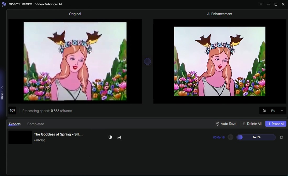The image size is (288, 176).
Task: Click the Processing speed 0.566 s/frame text
Action: click(x=47, y=111)
